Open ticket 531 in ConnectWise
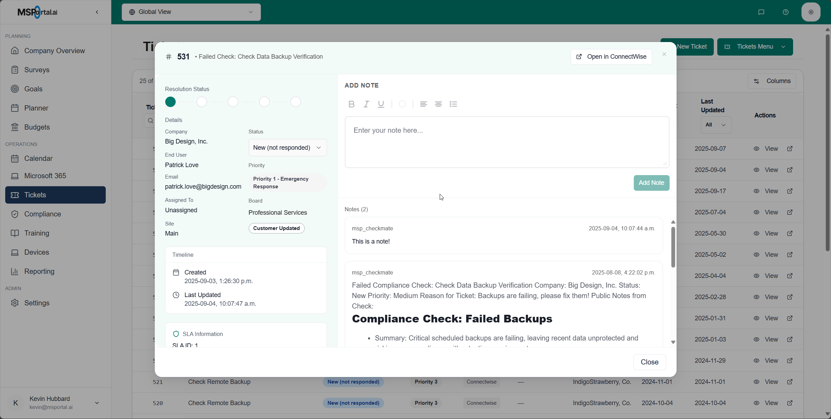 (611, 57)
